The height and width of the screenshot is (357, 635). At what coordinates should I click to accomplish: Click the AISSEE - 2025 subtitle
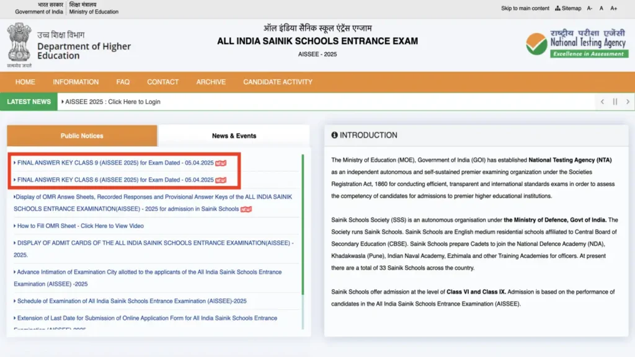(x=317, y=55)
